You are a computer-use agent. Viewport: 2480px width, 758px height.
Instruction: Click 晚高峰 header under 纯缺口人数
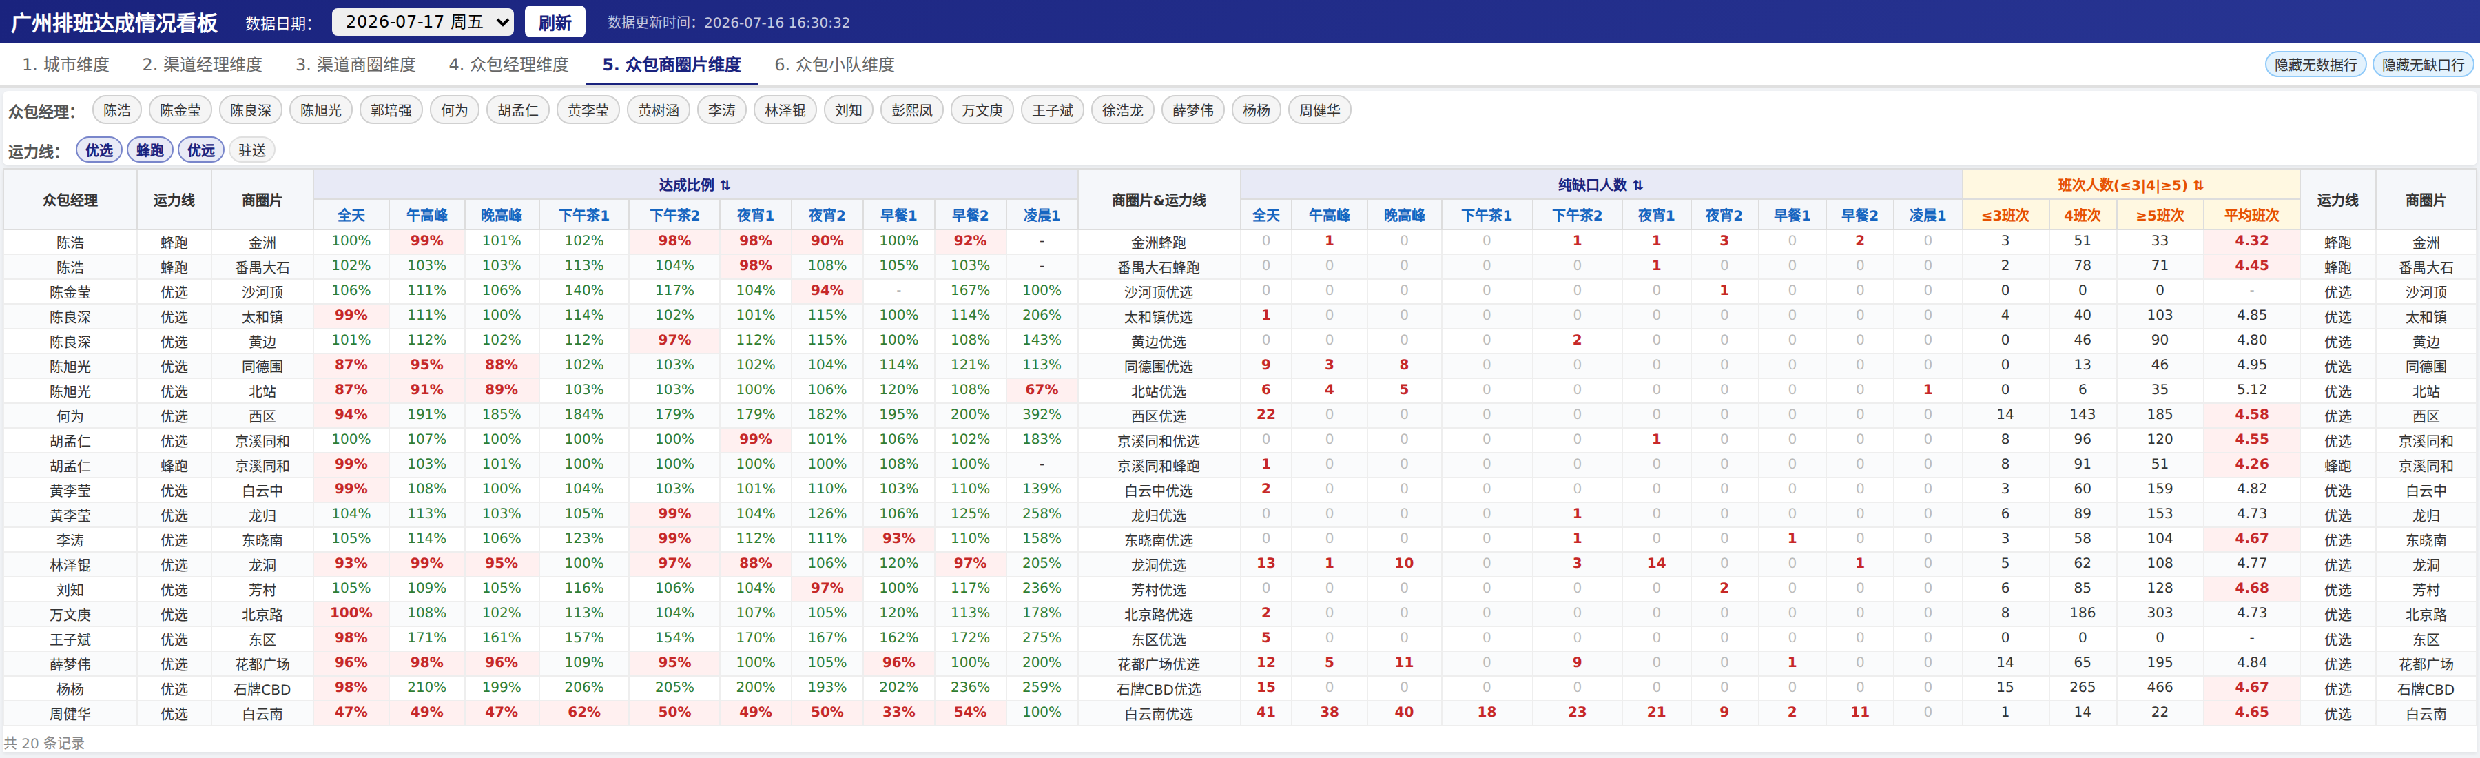point(1404,216)
